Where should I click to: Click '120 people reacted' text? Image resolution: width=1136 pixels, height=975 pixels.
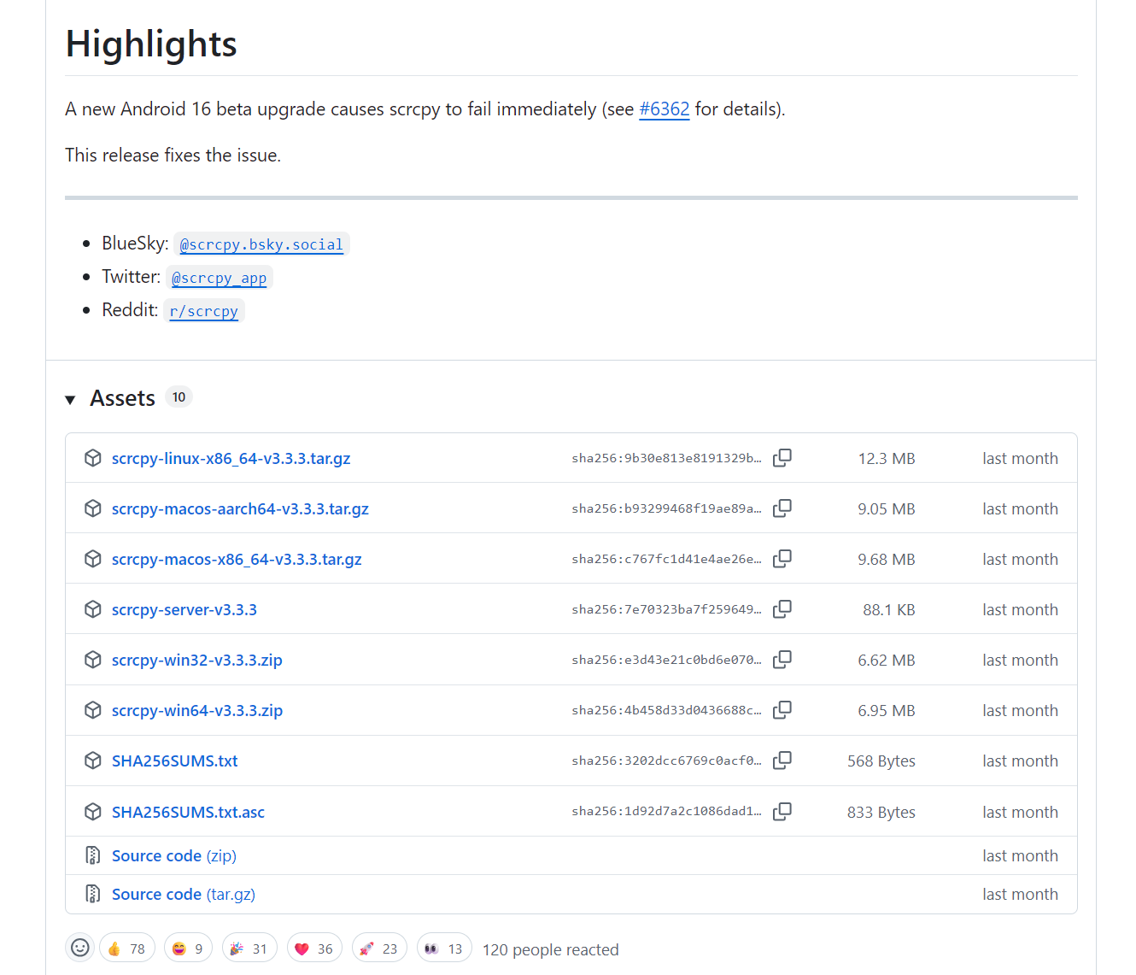point(551,950)
